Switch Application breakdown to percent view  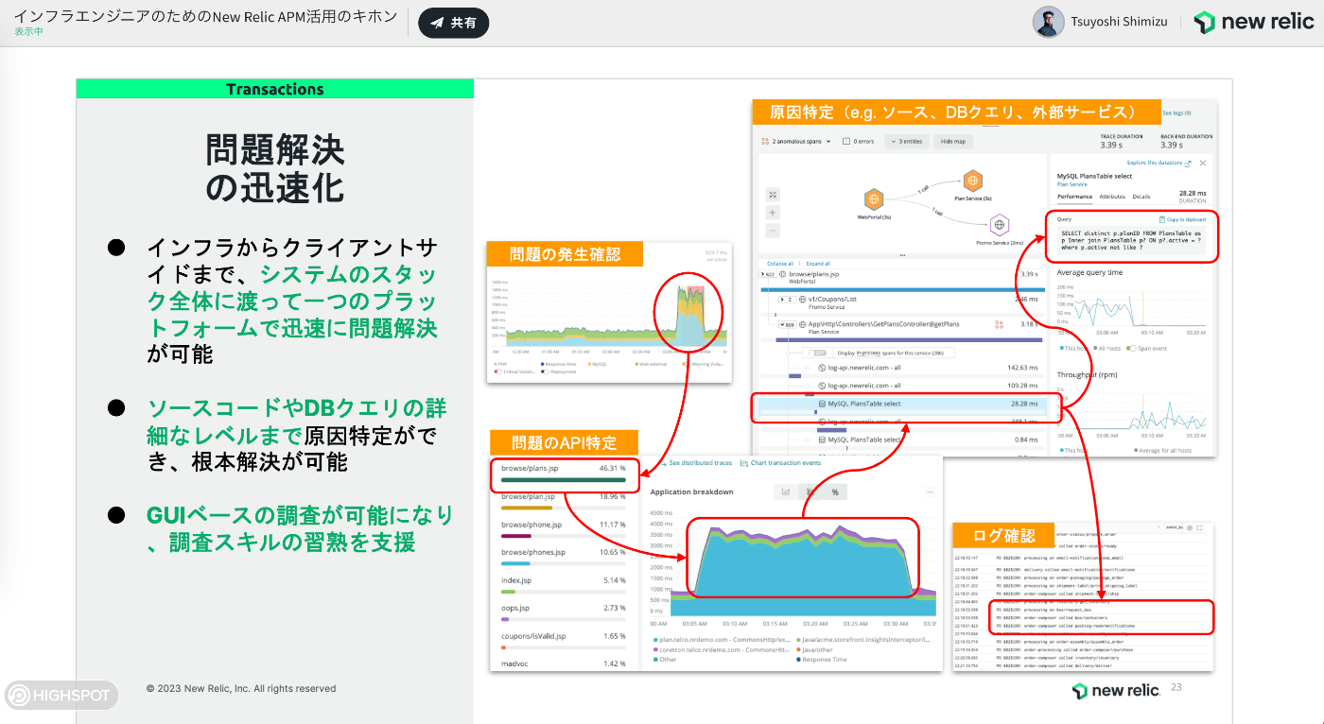pyautogui.click(x=835, y=491)
